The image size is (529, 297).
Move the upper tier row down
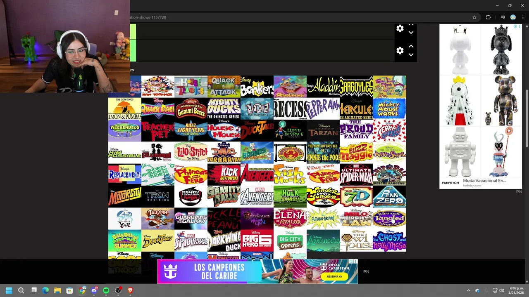click(x=411, y=32)
